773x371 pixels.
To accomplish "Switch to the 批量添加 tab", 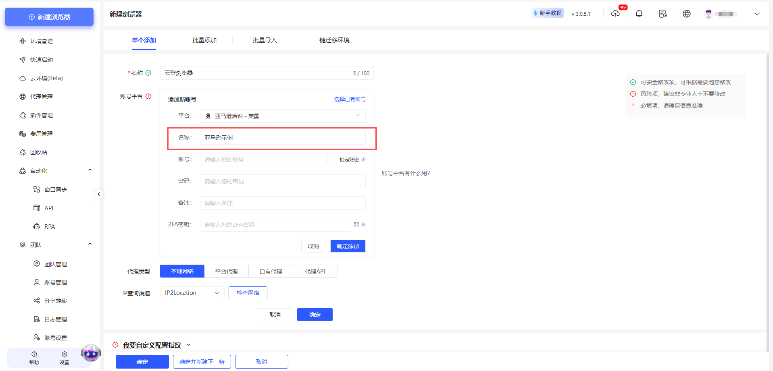I will click(204, 40).
